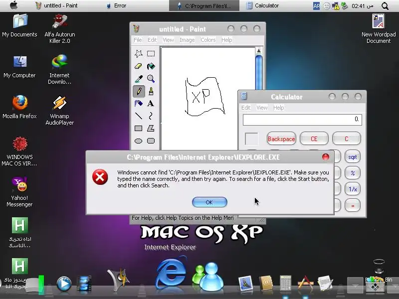The height and width of the screenshot is (299, 399).
Task: Open the Colors menu in Paint
Action: (208, 40)
